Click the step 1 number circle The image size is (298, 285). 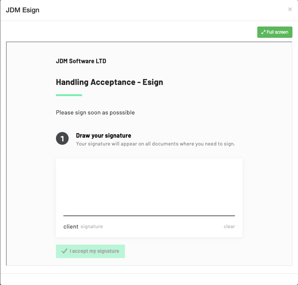pos(62,139)
